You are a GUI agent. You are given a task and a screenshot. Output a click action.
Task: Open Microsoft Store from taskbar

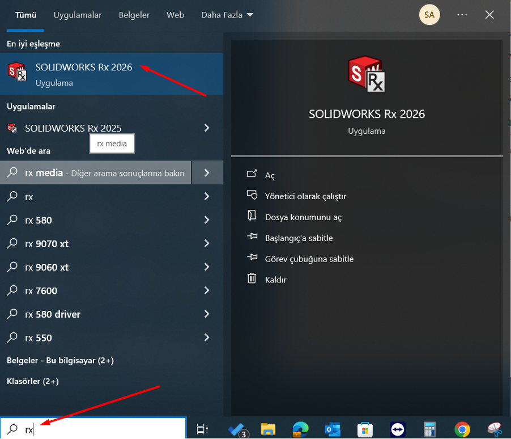tap(365, 429)
